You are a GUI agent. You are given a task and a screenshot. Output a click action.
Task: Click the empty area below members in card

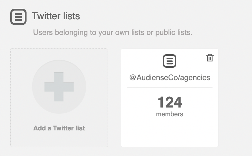coord(170,132)
